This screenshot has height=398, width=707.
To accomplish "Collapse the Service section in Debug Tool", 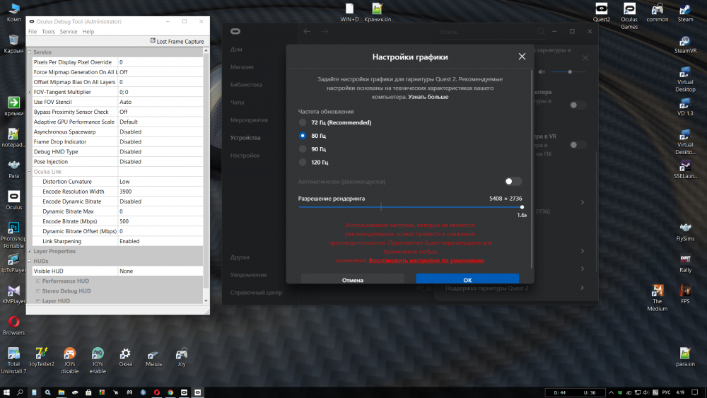I will [x=29, y=52].
